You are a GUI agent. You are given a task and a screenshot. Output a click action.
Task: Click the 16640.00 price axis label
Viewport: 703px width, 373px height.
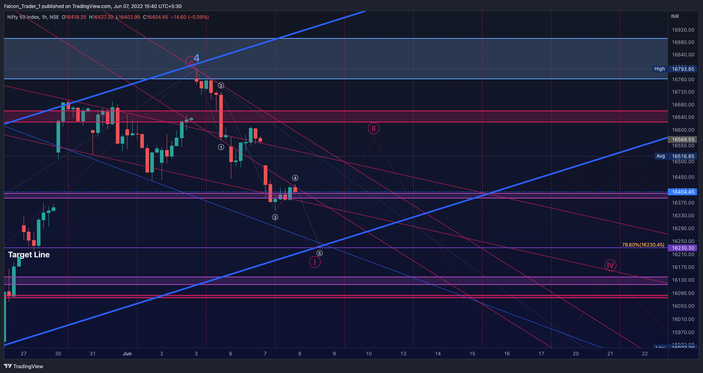tap(683, 117)
